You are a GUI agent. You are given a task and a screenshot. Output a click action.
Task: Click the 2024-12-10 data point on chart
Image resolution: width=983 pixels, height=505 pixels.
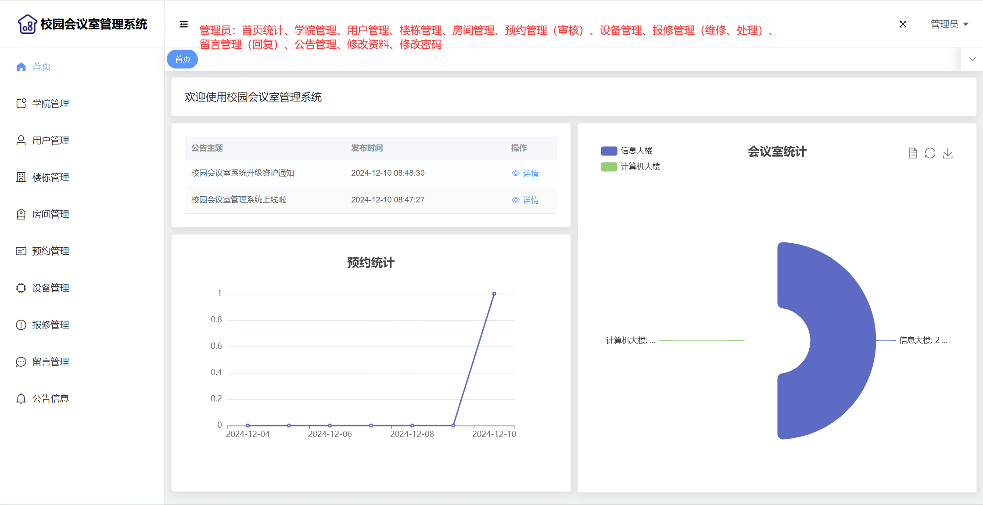tap(494, 294)
